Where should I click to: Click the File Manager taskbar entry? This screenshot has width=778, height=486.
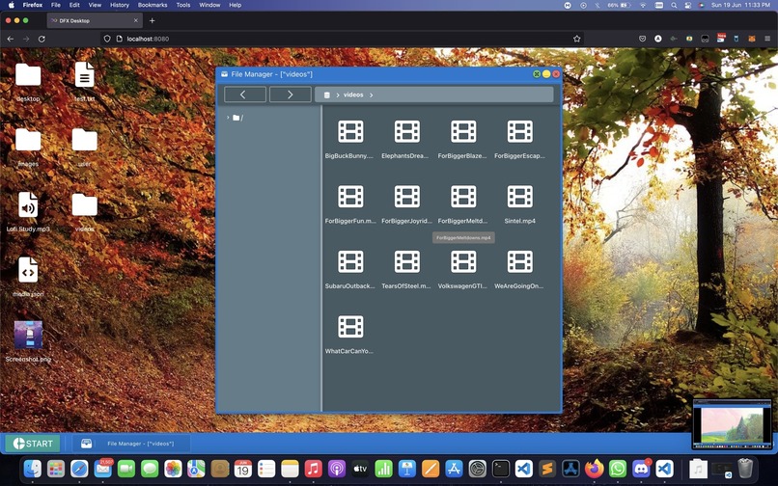(131, 444)
